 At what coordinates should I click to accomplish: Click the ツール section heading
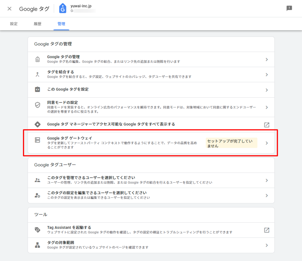[x=41, y=215]
